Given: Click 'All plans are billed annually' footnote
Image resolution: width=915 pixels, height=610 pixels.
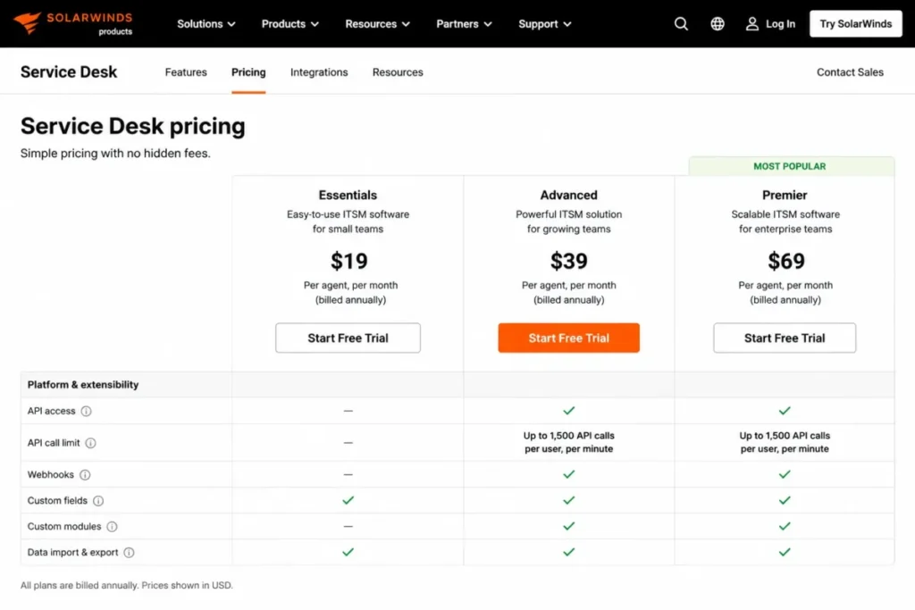Looking at the screenshot, I should coord(127,585).
